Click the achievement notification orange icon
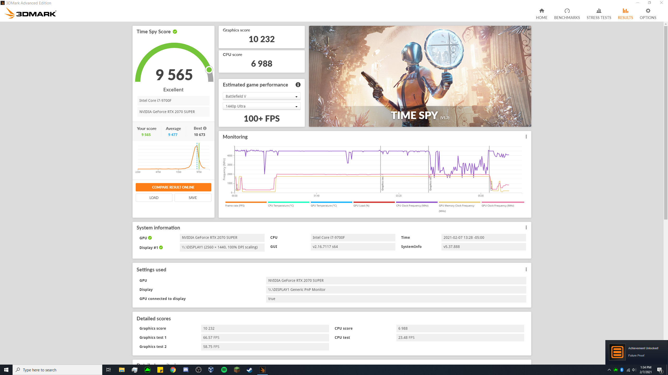This screenshot has height=375, width=668. [617, 352]
